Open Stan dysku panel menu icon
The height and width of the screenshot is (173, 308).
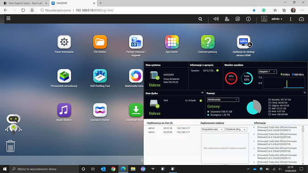202,93
